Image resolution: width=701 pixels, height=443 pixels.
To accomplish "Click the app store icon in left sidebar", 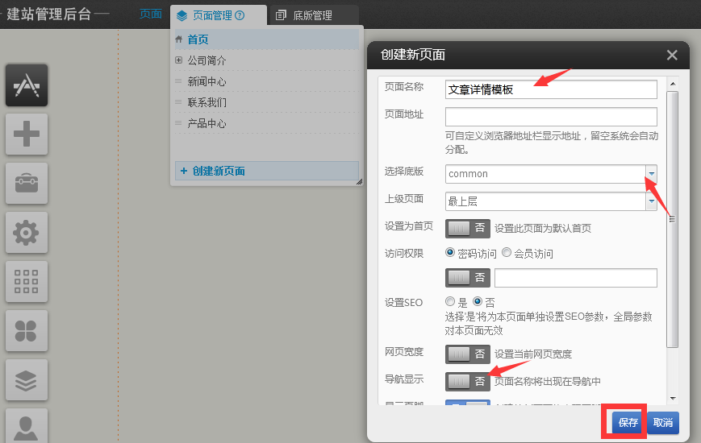I will pos(27,85).
